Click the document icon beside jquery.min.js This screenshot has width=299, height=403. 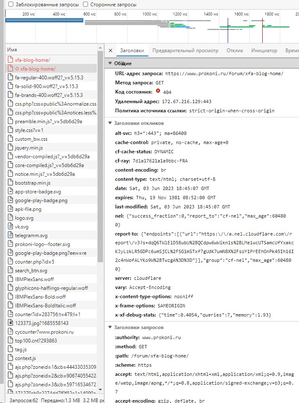tap(11, 148)
